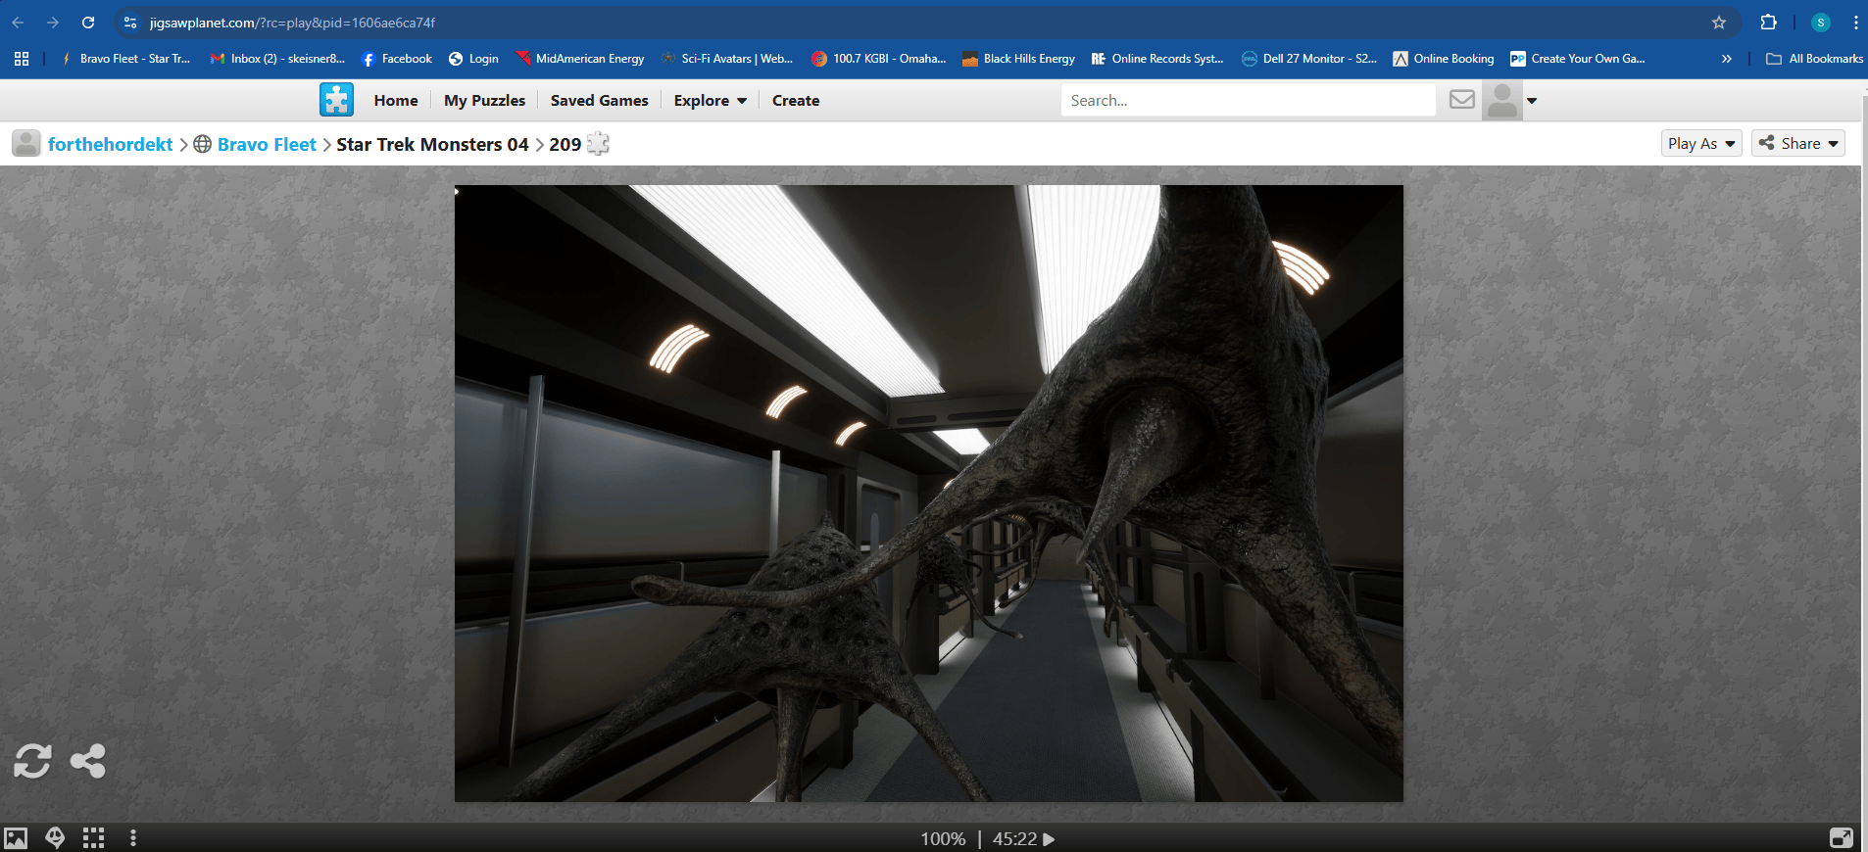Open the Chrome three-dot menu

1856,23
